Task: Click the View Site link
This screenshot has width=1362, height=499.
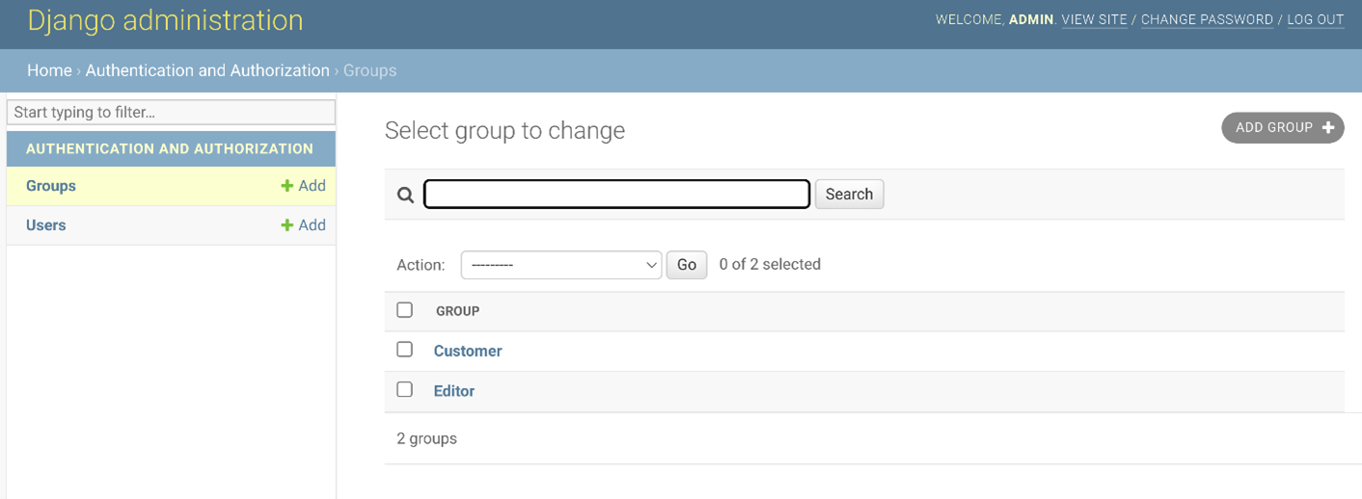Action: click(x=1094, y=19)
